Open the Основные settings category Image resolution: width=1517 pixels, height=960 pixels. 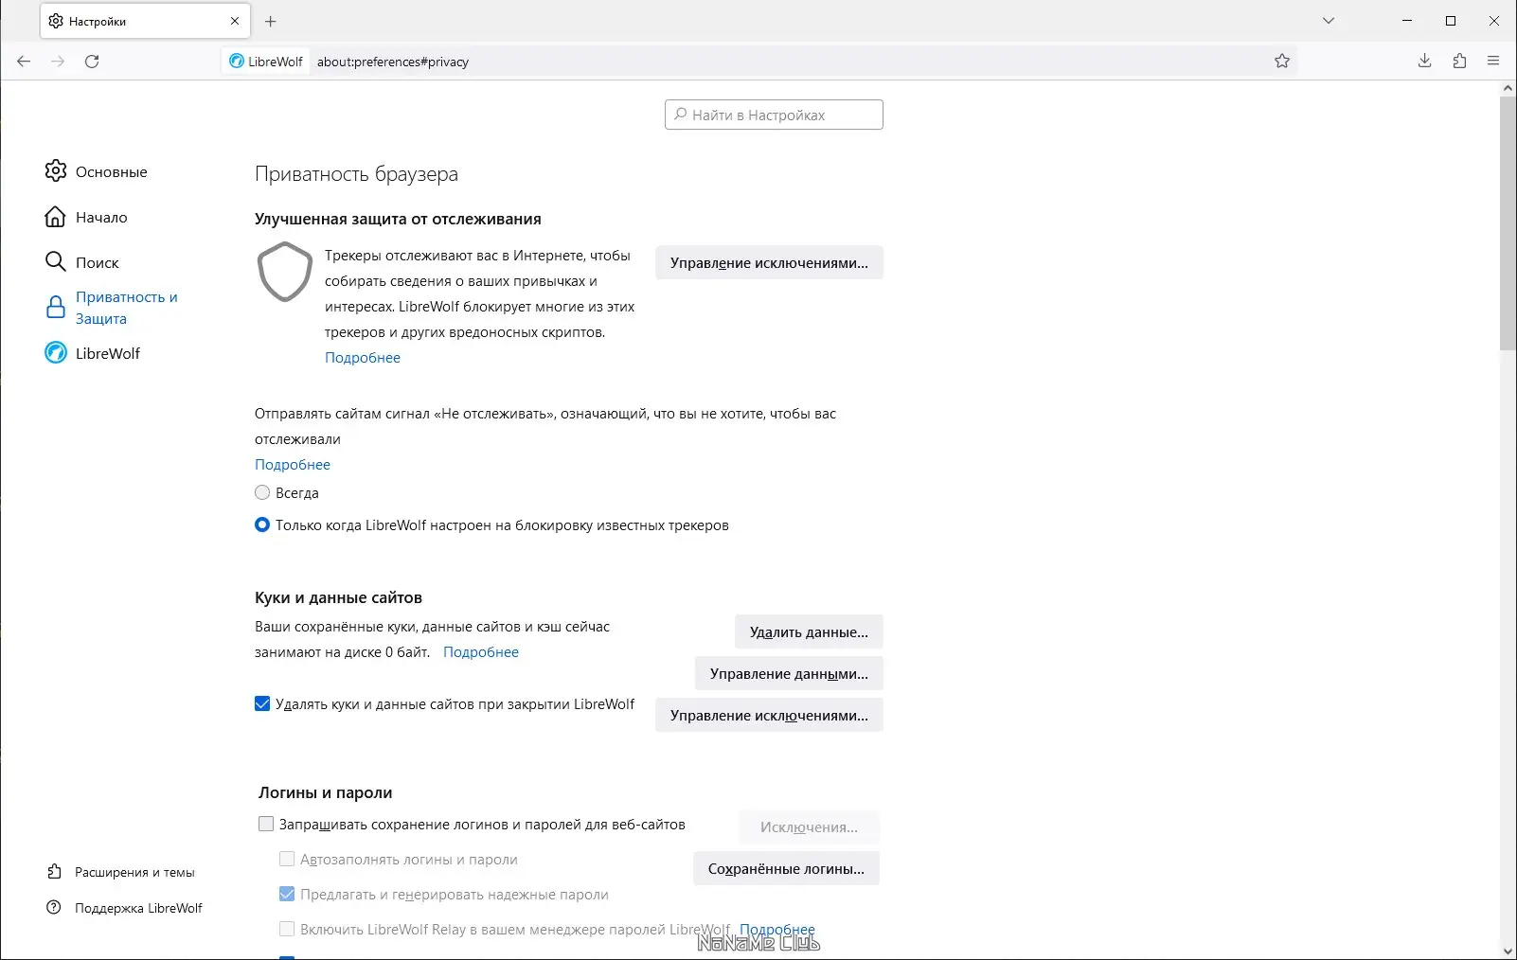tap(112, 171)
